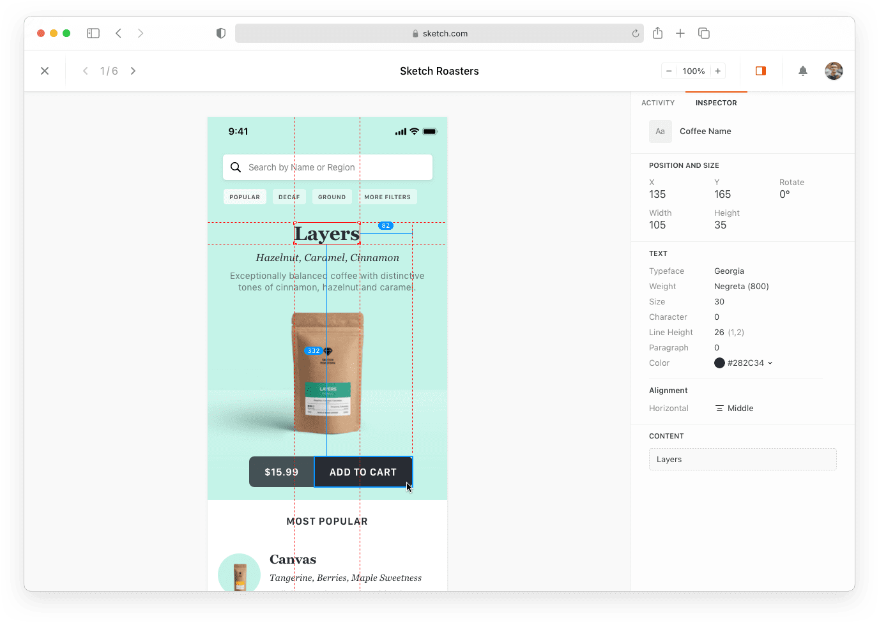Click the 82 distance measurement badge
The width and height of the screenshot is (879, 623).
386,226
